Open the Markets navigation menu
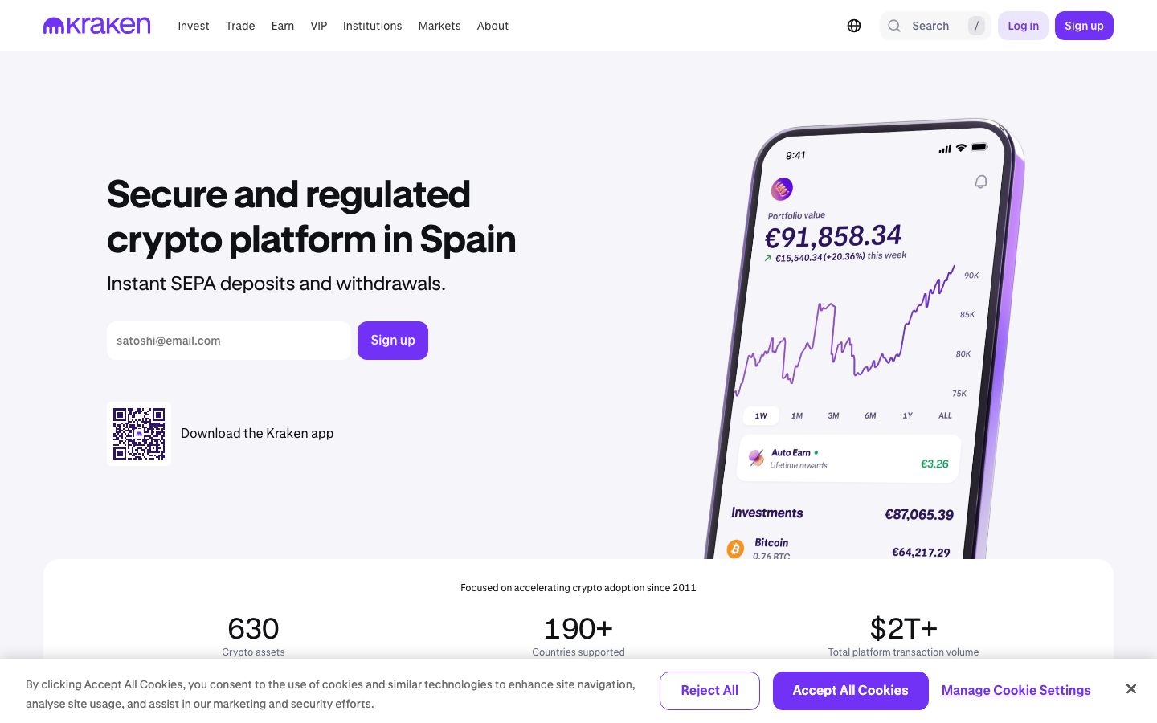Screen dimensions: 1157x723 point(439,26)
